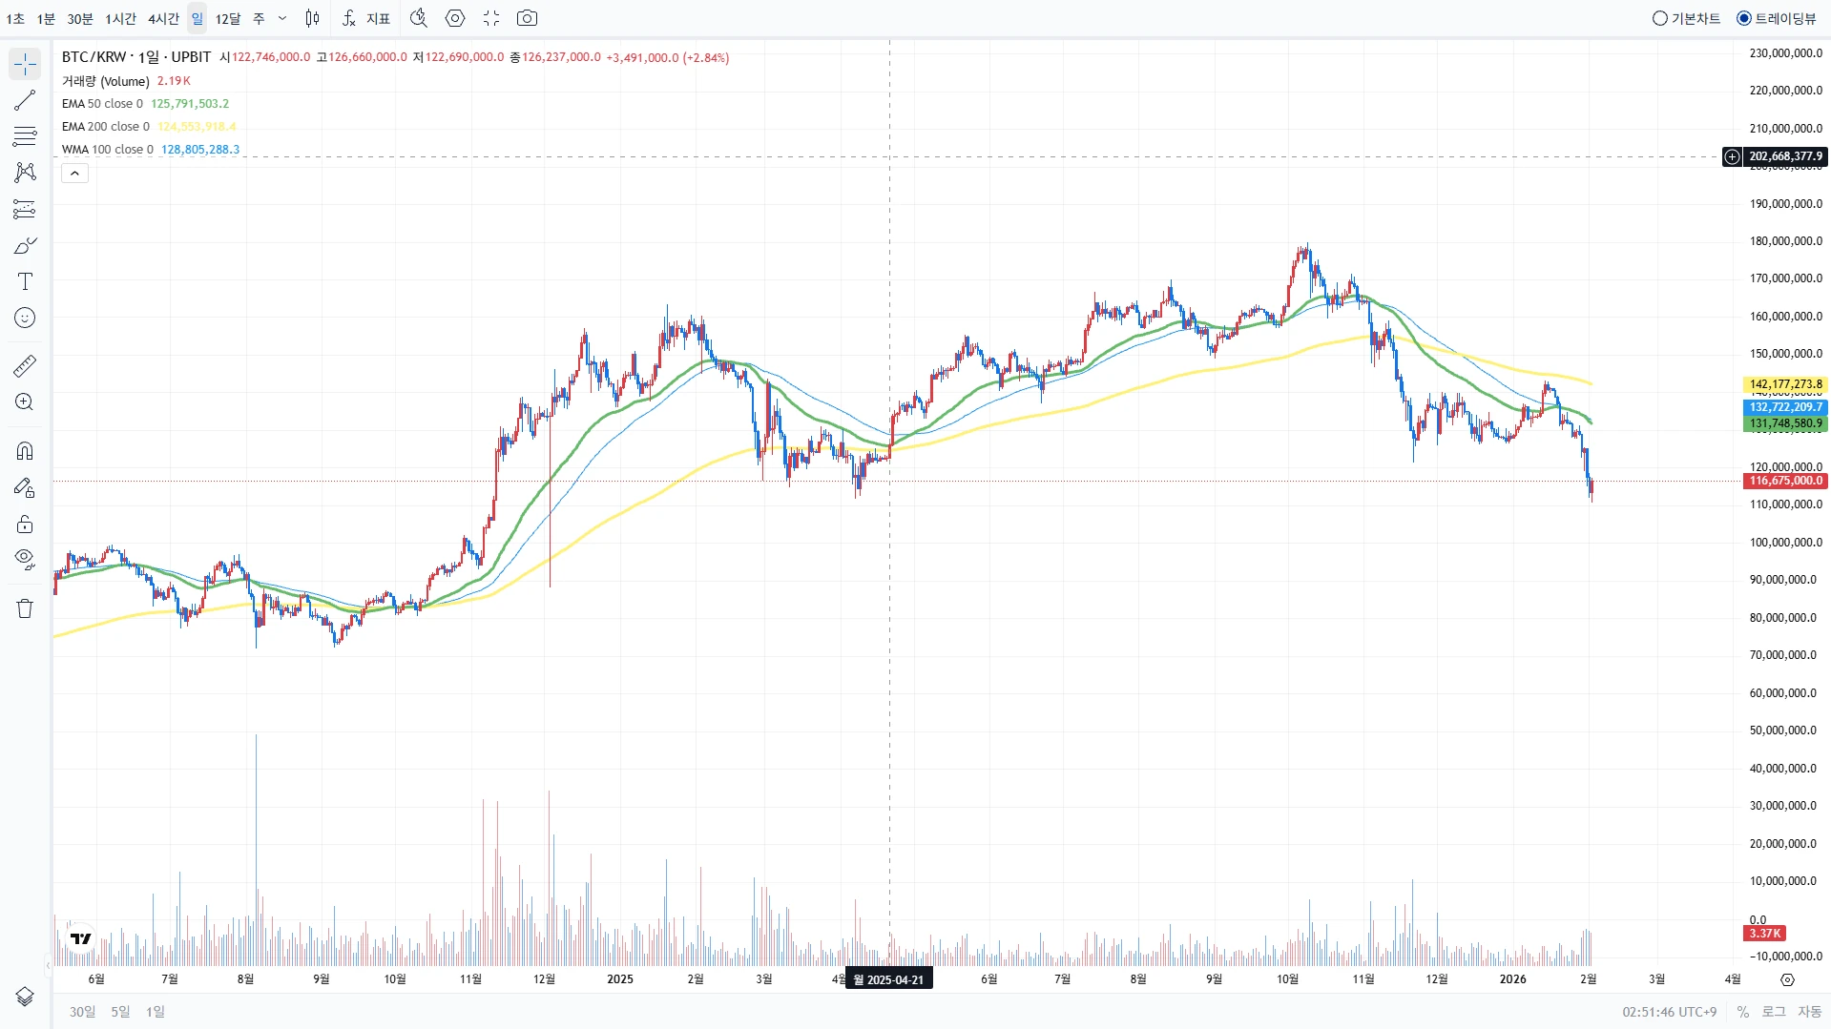The height and width of the screenshot is (1029, 1831).
Task: Choose the text annotation tool
Action: coord(25,281)
